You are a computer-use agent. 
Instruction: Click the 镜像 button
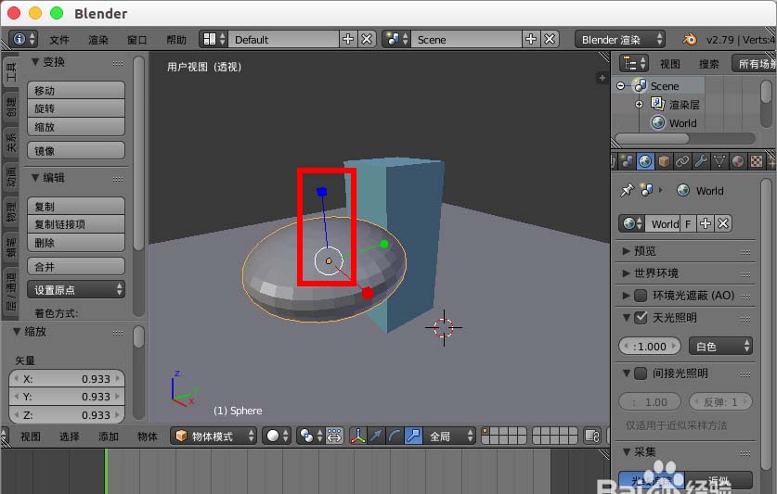pos(76,150)
